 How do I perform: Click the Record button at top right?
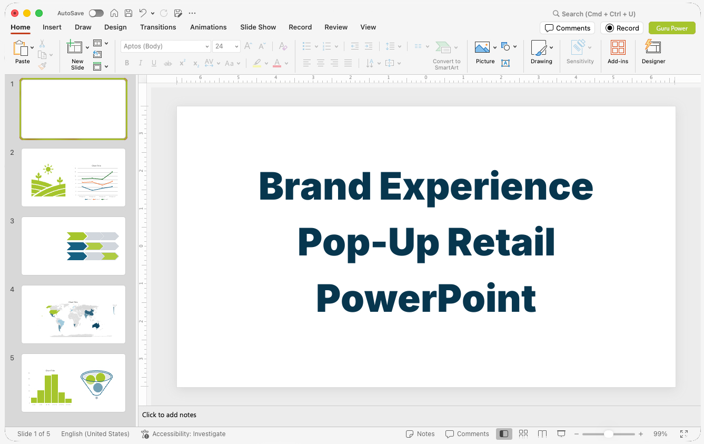(622, 28)
